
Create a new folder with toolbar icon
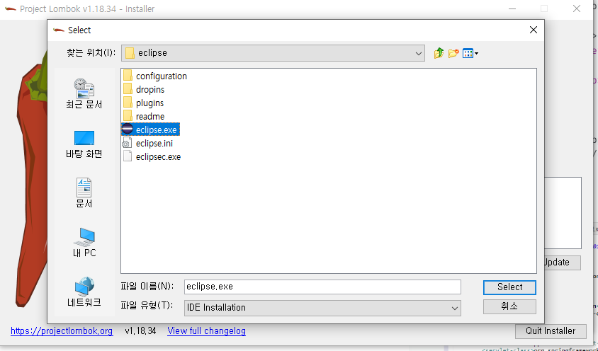click(x=453, y=53)
